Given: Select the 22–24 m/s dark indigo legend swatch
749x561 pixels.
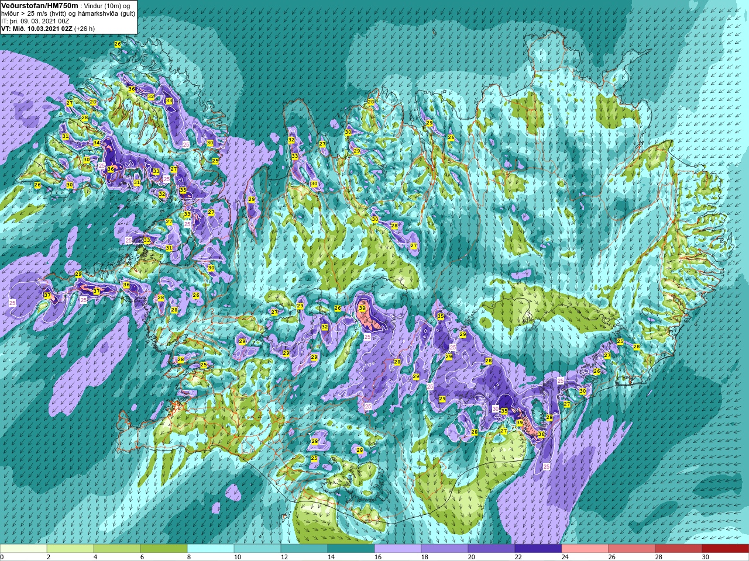Looking at the screenshot, I should [538, 549].
